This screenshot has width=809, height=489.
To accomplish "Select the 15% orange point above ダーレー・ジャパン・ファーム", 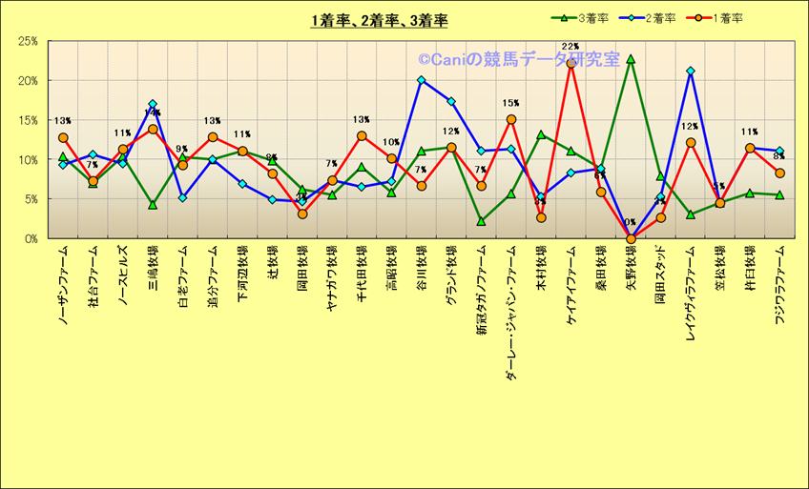I will [x=511, y=119].
